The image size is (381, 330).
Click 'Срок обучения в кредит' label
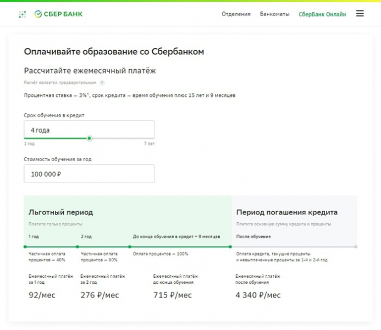54,116
